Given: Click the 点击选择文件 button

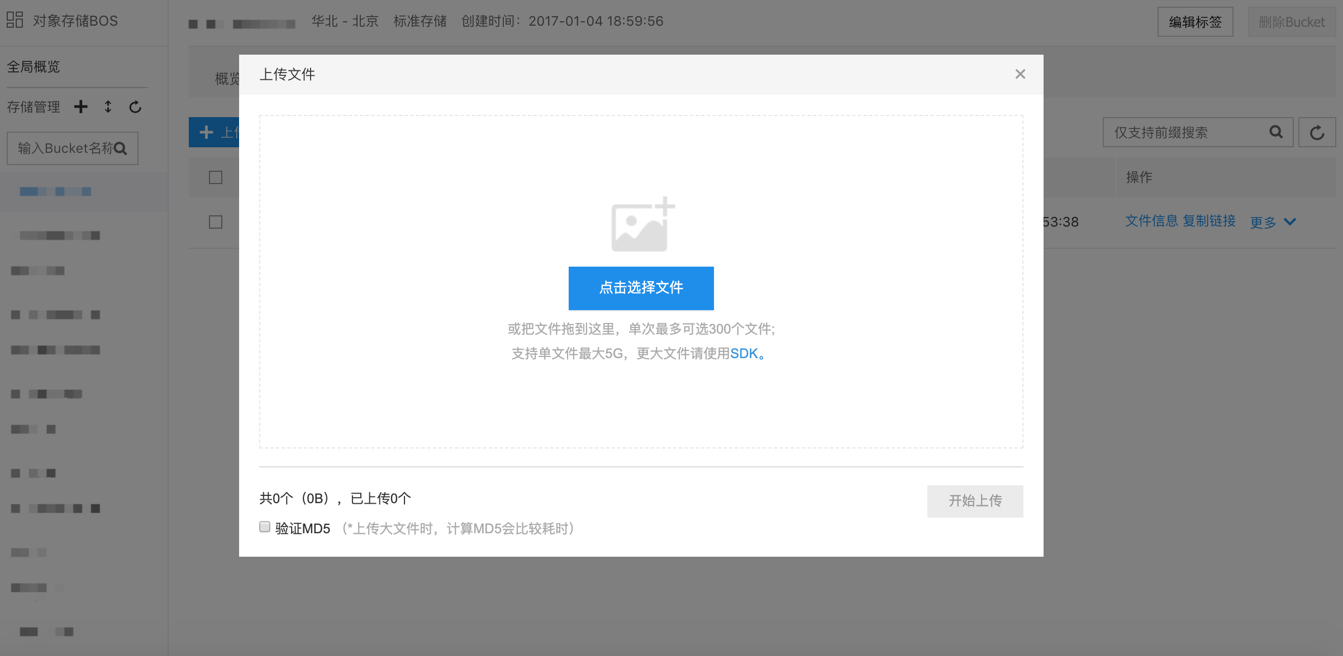Looking at the screenshot, I should [641, 288].
